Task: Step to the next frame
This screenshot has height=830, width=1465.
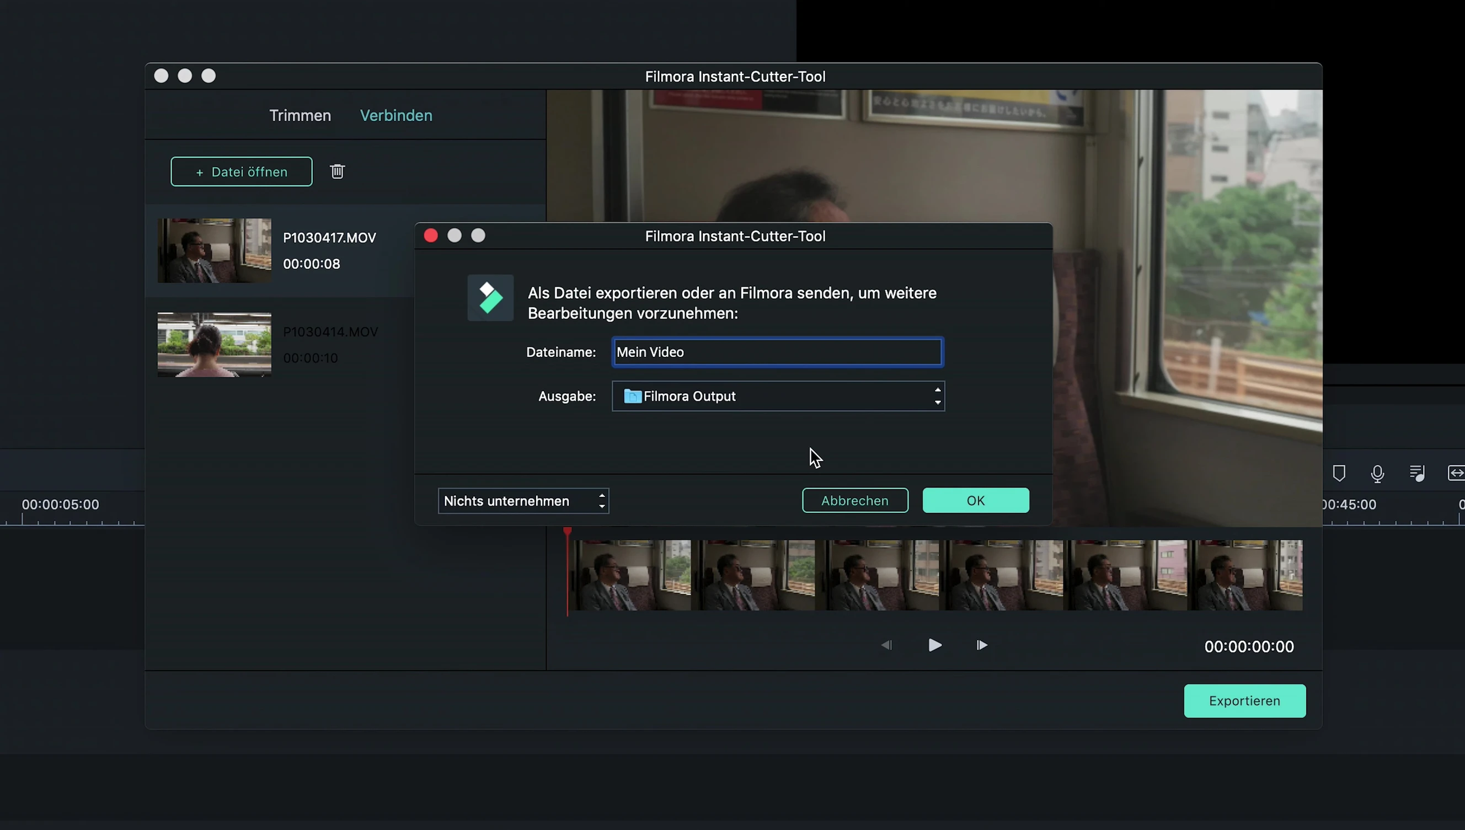Action: point(982,645)
